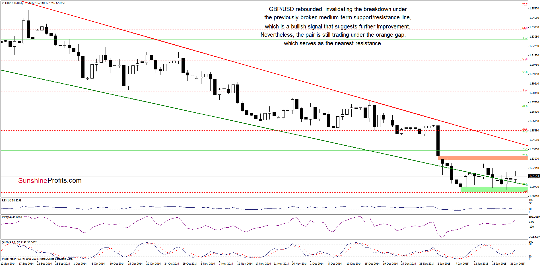Click the CCI(14) indicator label
540x266 pixels.
12,217
